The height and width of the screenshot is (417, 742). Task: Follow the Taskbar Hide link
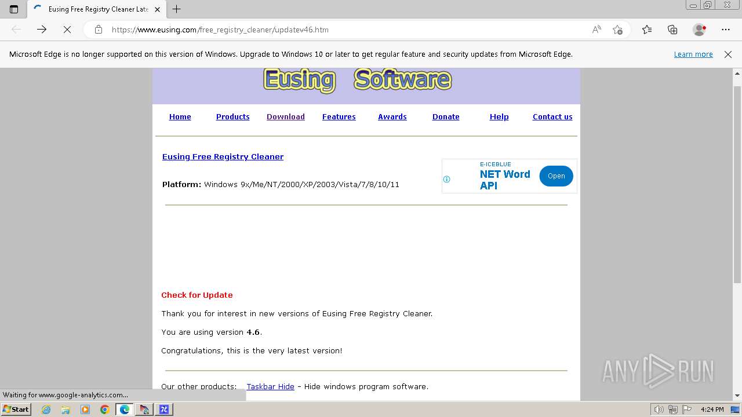click(271, 386)
